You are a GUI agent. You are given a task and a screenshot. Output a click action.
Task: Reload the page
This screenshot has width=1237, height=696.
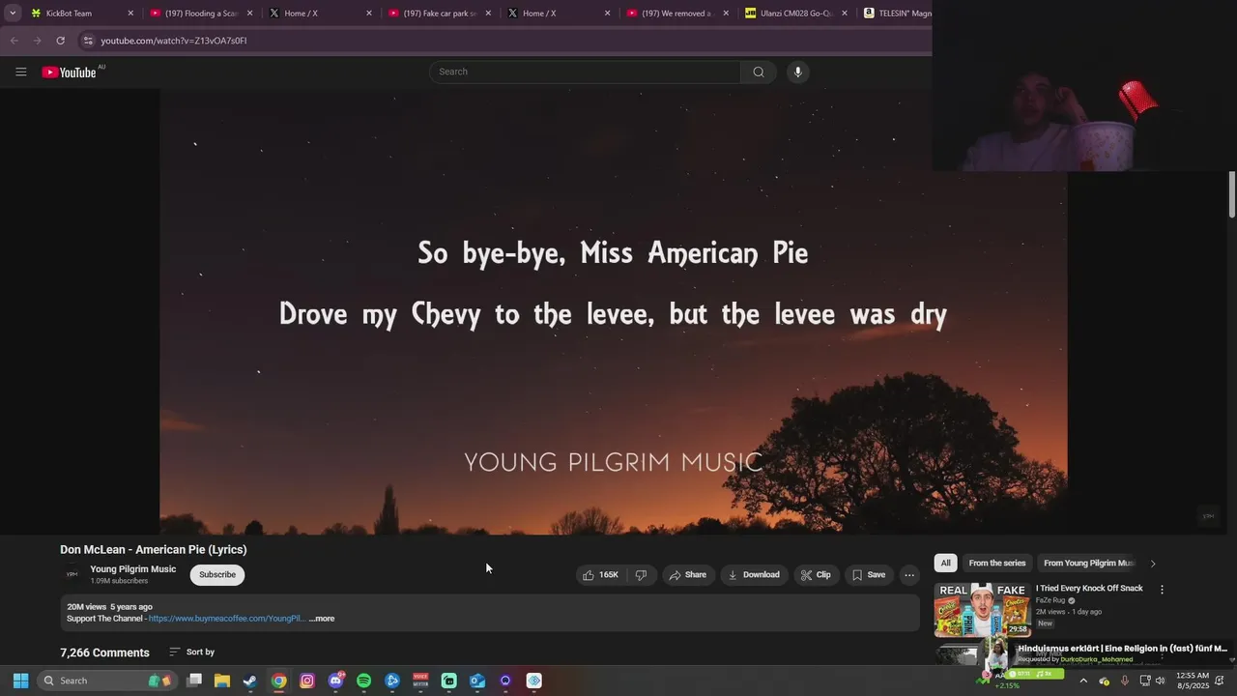click(60, 41)
